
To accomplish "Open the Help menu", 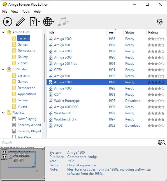I will (37, 12).
